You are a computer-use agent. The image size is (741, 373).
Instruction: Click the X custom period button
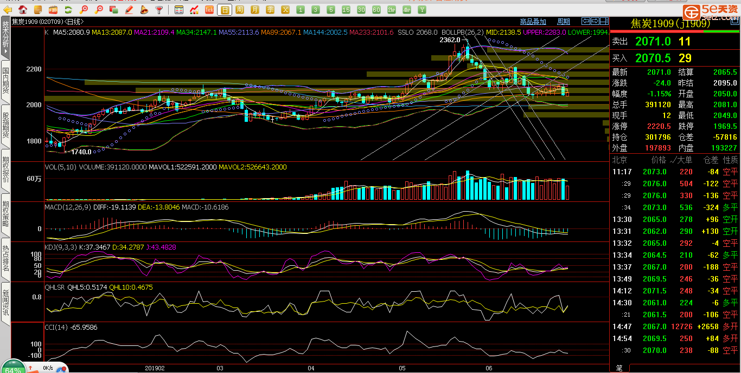point(285,10)
